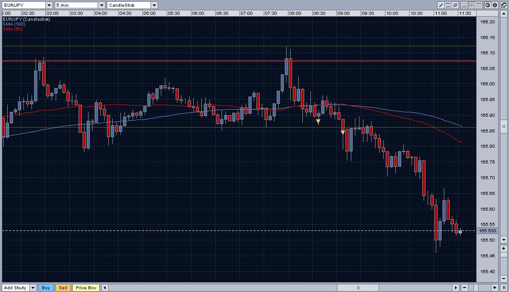Click the SMA (50) legend label
This screenshot has width=509, height=292.
click(x=13, y=29)
